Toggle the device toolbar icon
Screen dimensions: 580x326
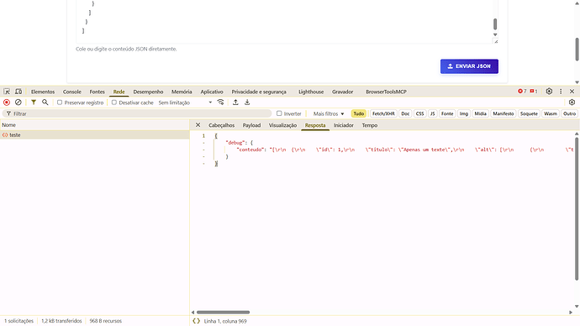click(x=18, y=92)
